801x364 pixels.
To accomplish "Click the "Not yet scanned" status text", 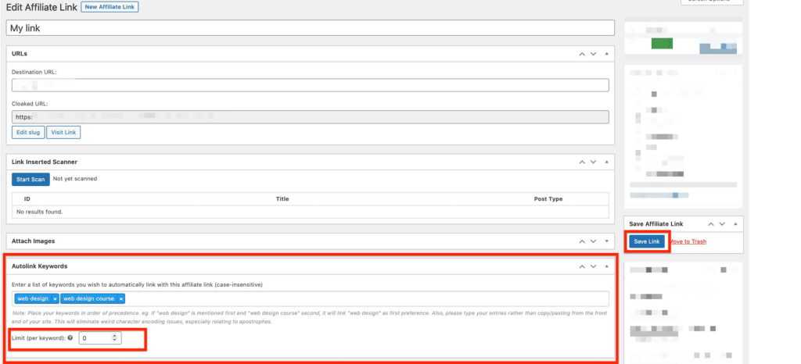I will pyautogui.click(x=75, y=179).
